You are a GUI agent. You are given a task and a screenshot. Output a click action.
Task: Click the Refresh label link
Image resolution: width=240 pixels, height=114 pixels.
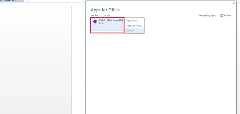click(228, 16)
